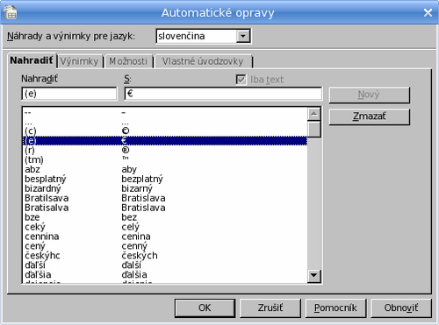Open help with Pomocník button

[x=335, y=307]
